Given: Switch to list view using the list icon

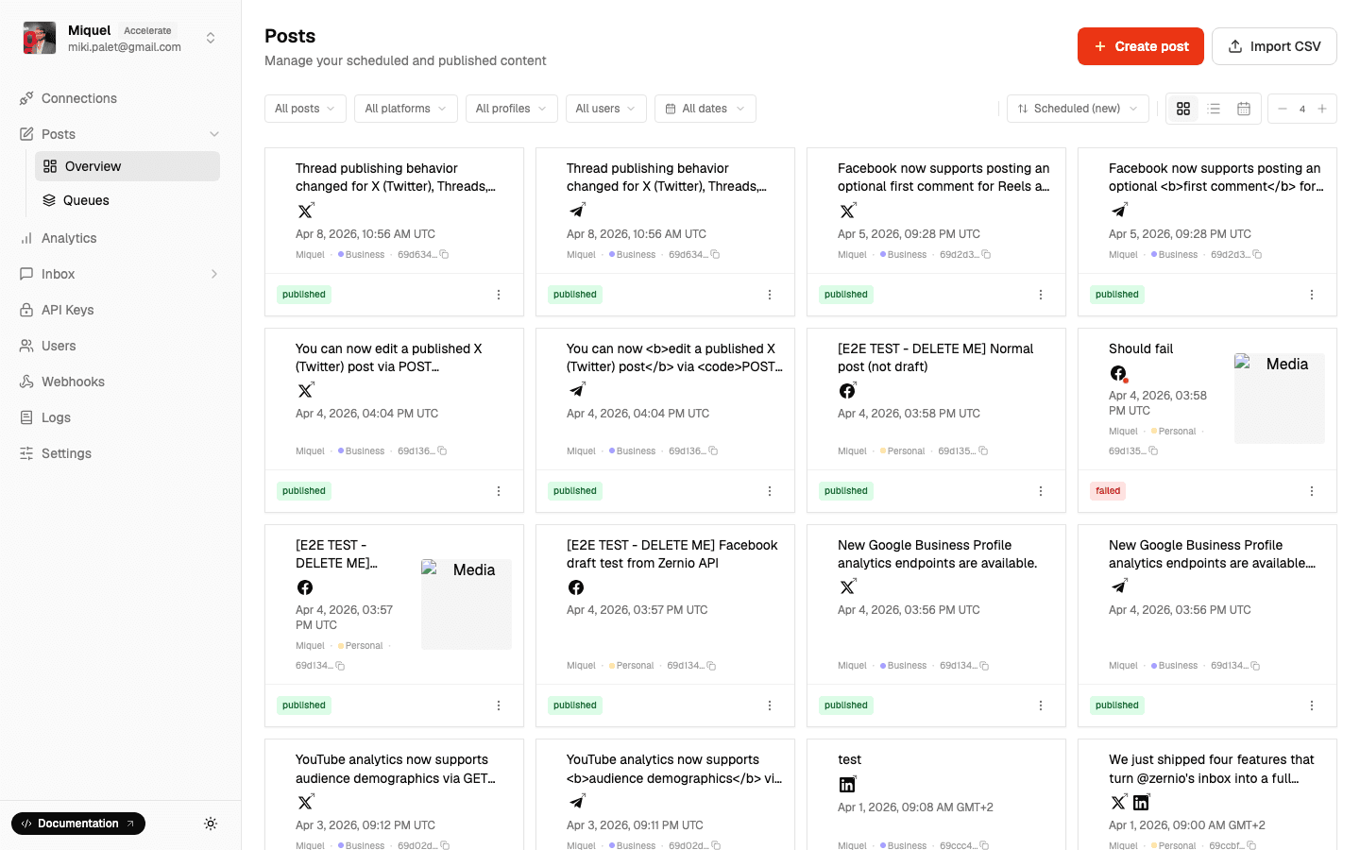Looking at the screenshot, I should tap(1214, 109).
